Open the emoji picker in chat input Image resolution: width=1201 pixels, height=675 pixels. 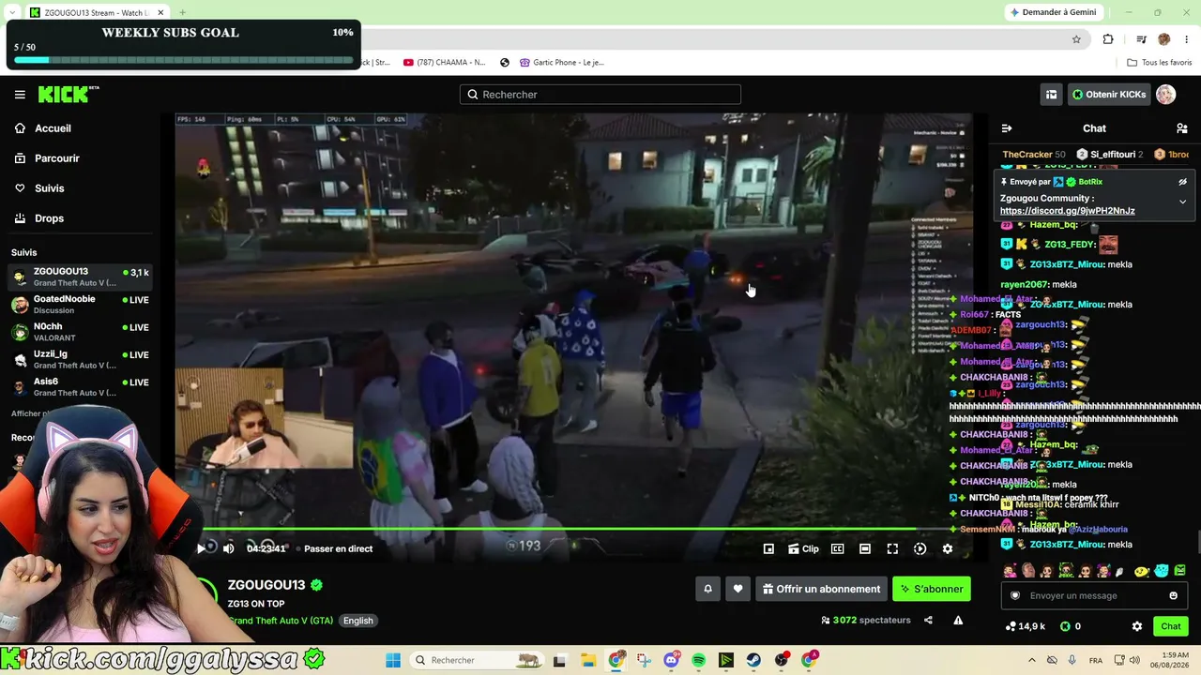tap(1173, 595)
